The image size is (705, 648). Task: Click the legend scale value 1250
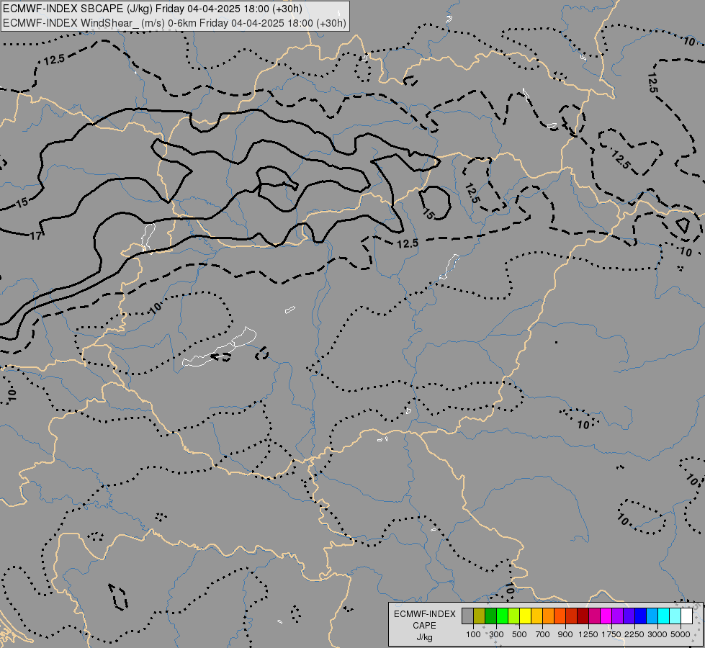point(588,634)
